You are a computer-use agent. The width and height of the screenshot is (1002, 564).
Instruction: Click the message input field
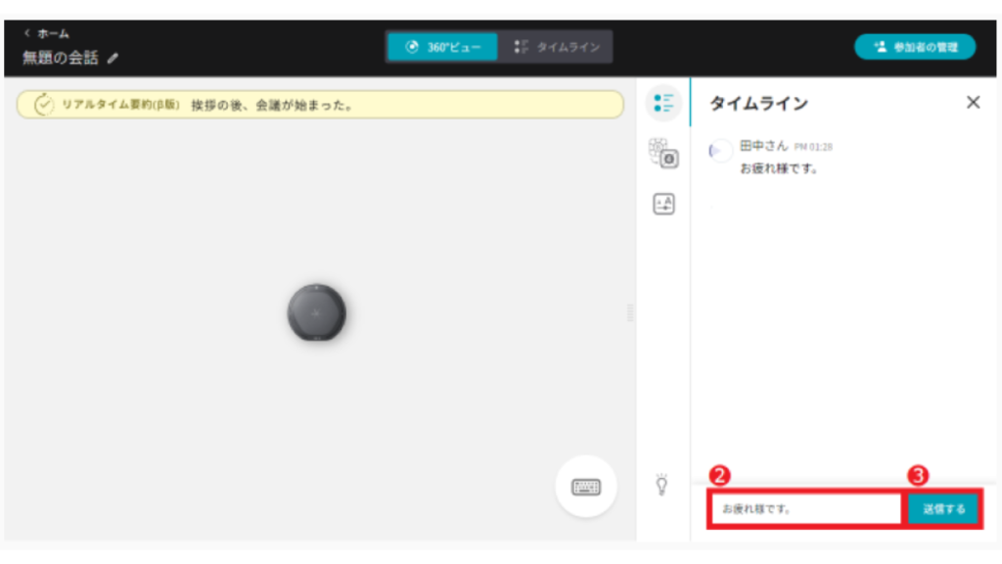803,509
